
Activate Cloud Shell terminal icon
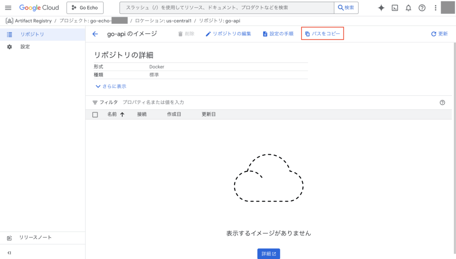tap(395, 8)
